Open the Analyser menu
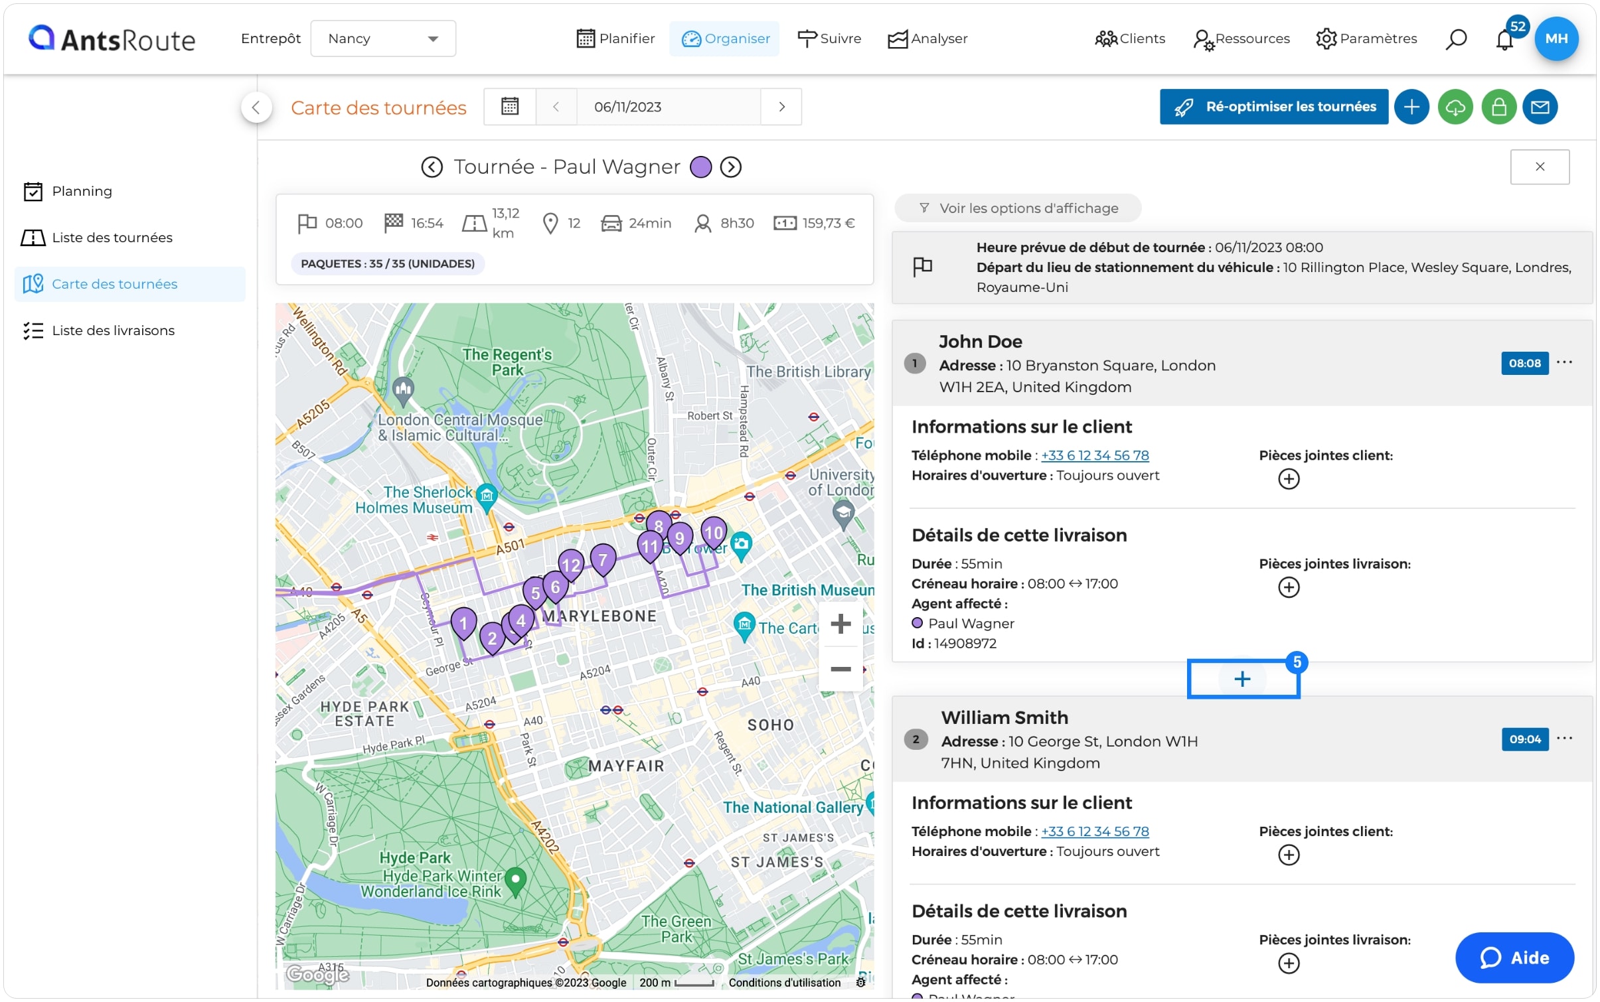Image resolution: width=1600 pixels, height=1002 pixels. point(927,38)
